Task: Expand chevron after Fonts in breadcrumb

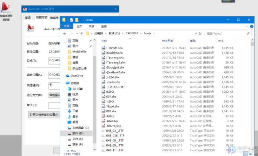Action: tap(154, 33)
